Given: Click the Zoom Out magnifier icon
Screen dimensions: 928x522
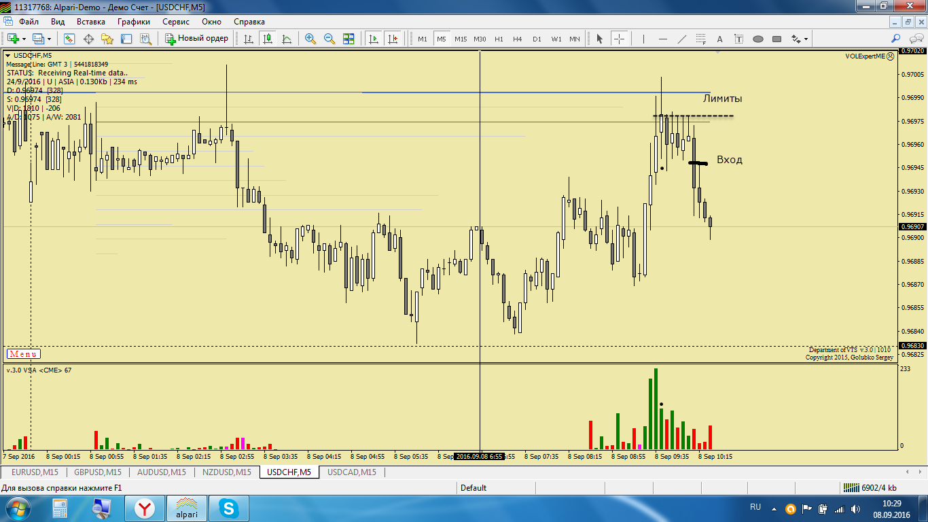Looking at the screenshot, I should tap(329, 39).
